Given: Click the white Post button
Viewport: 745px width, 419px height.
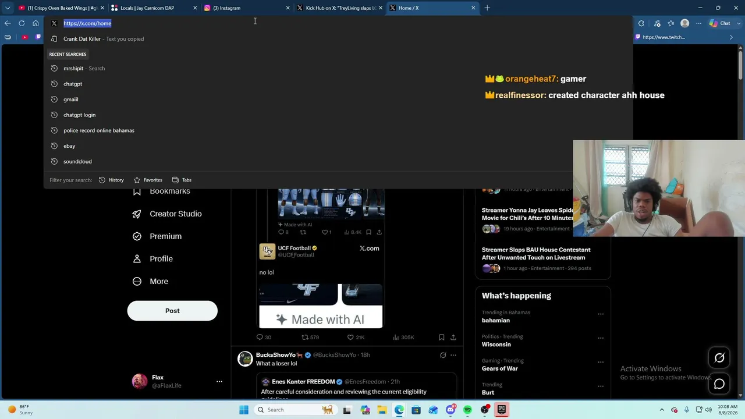Looking at the screenshot, I should point(172,311).
